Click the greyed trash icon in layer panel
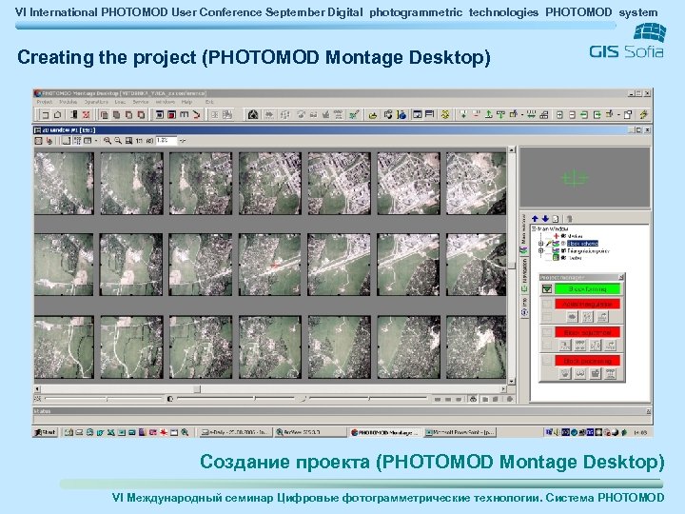 (569, 219)
